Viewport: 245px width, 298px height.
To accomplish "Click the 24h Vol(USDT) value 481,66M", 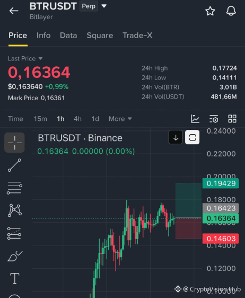I will [x=224, y=97].
